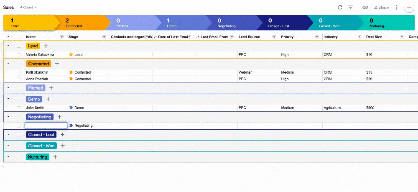Click the Closed - Lost group label
The width and height of the screenshot is (418, 192).
tap(41, 135)
